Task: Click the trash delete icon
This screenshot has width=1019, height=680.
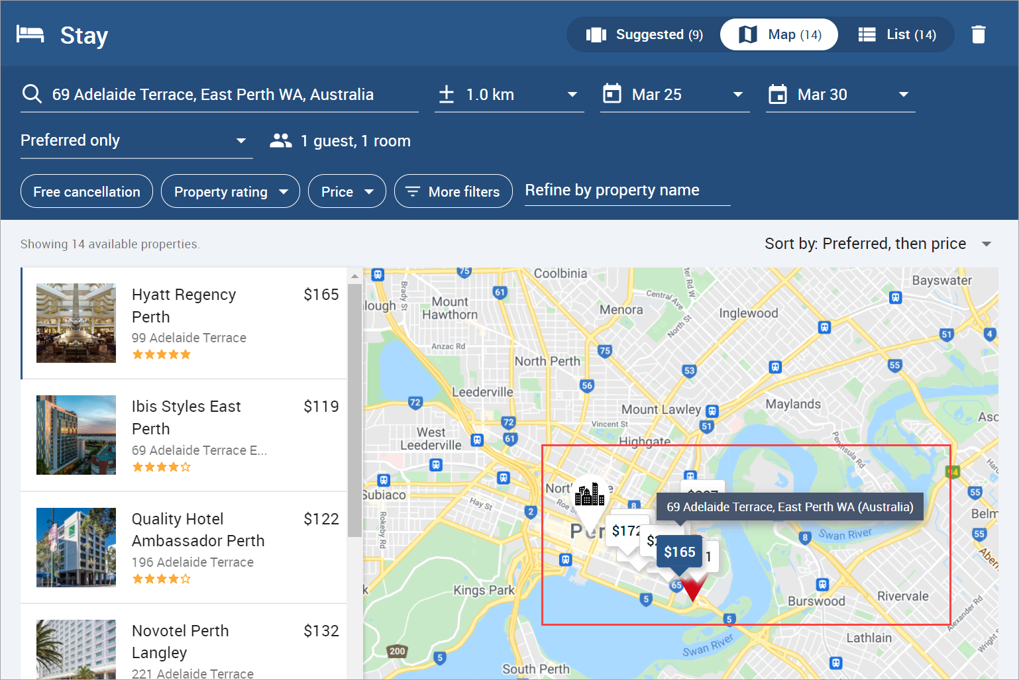Action: (x=979, y=34)
